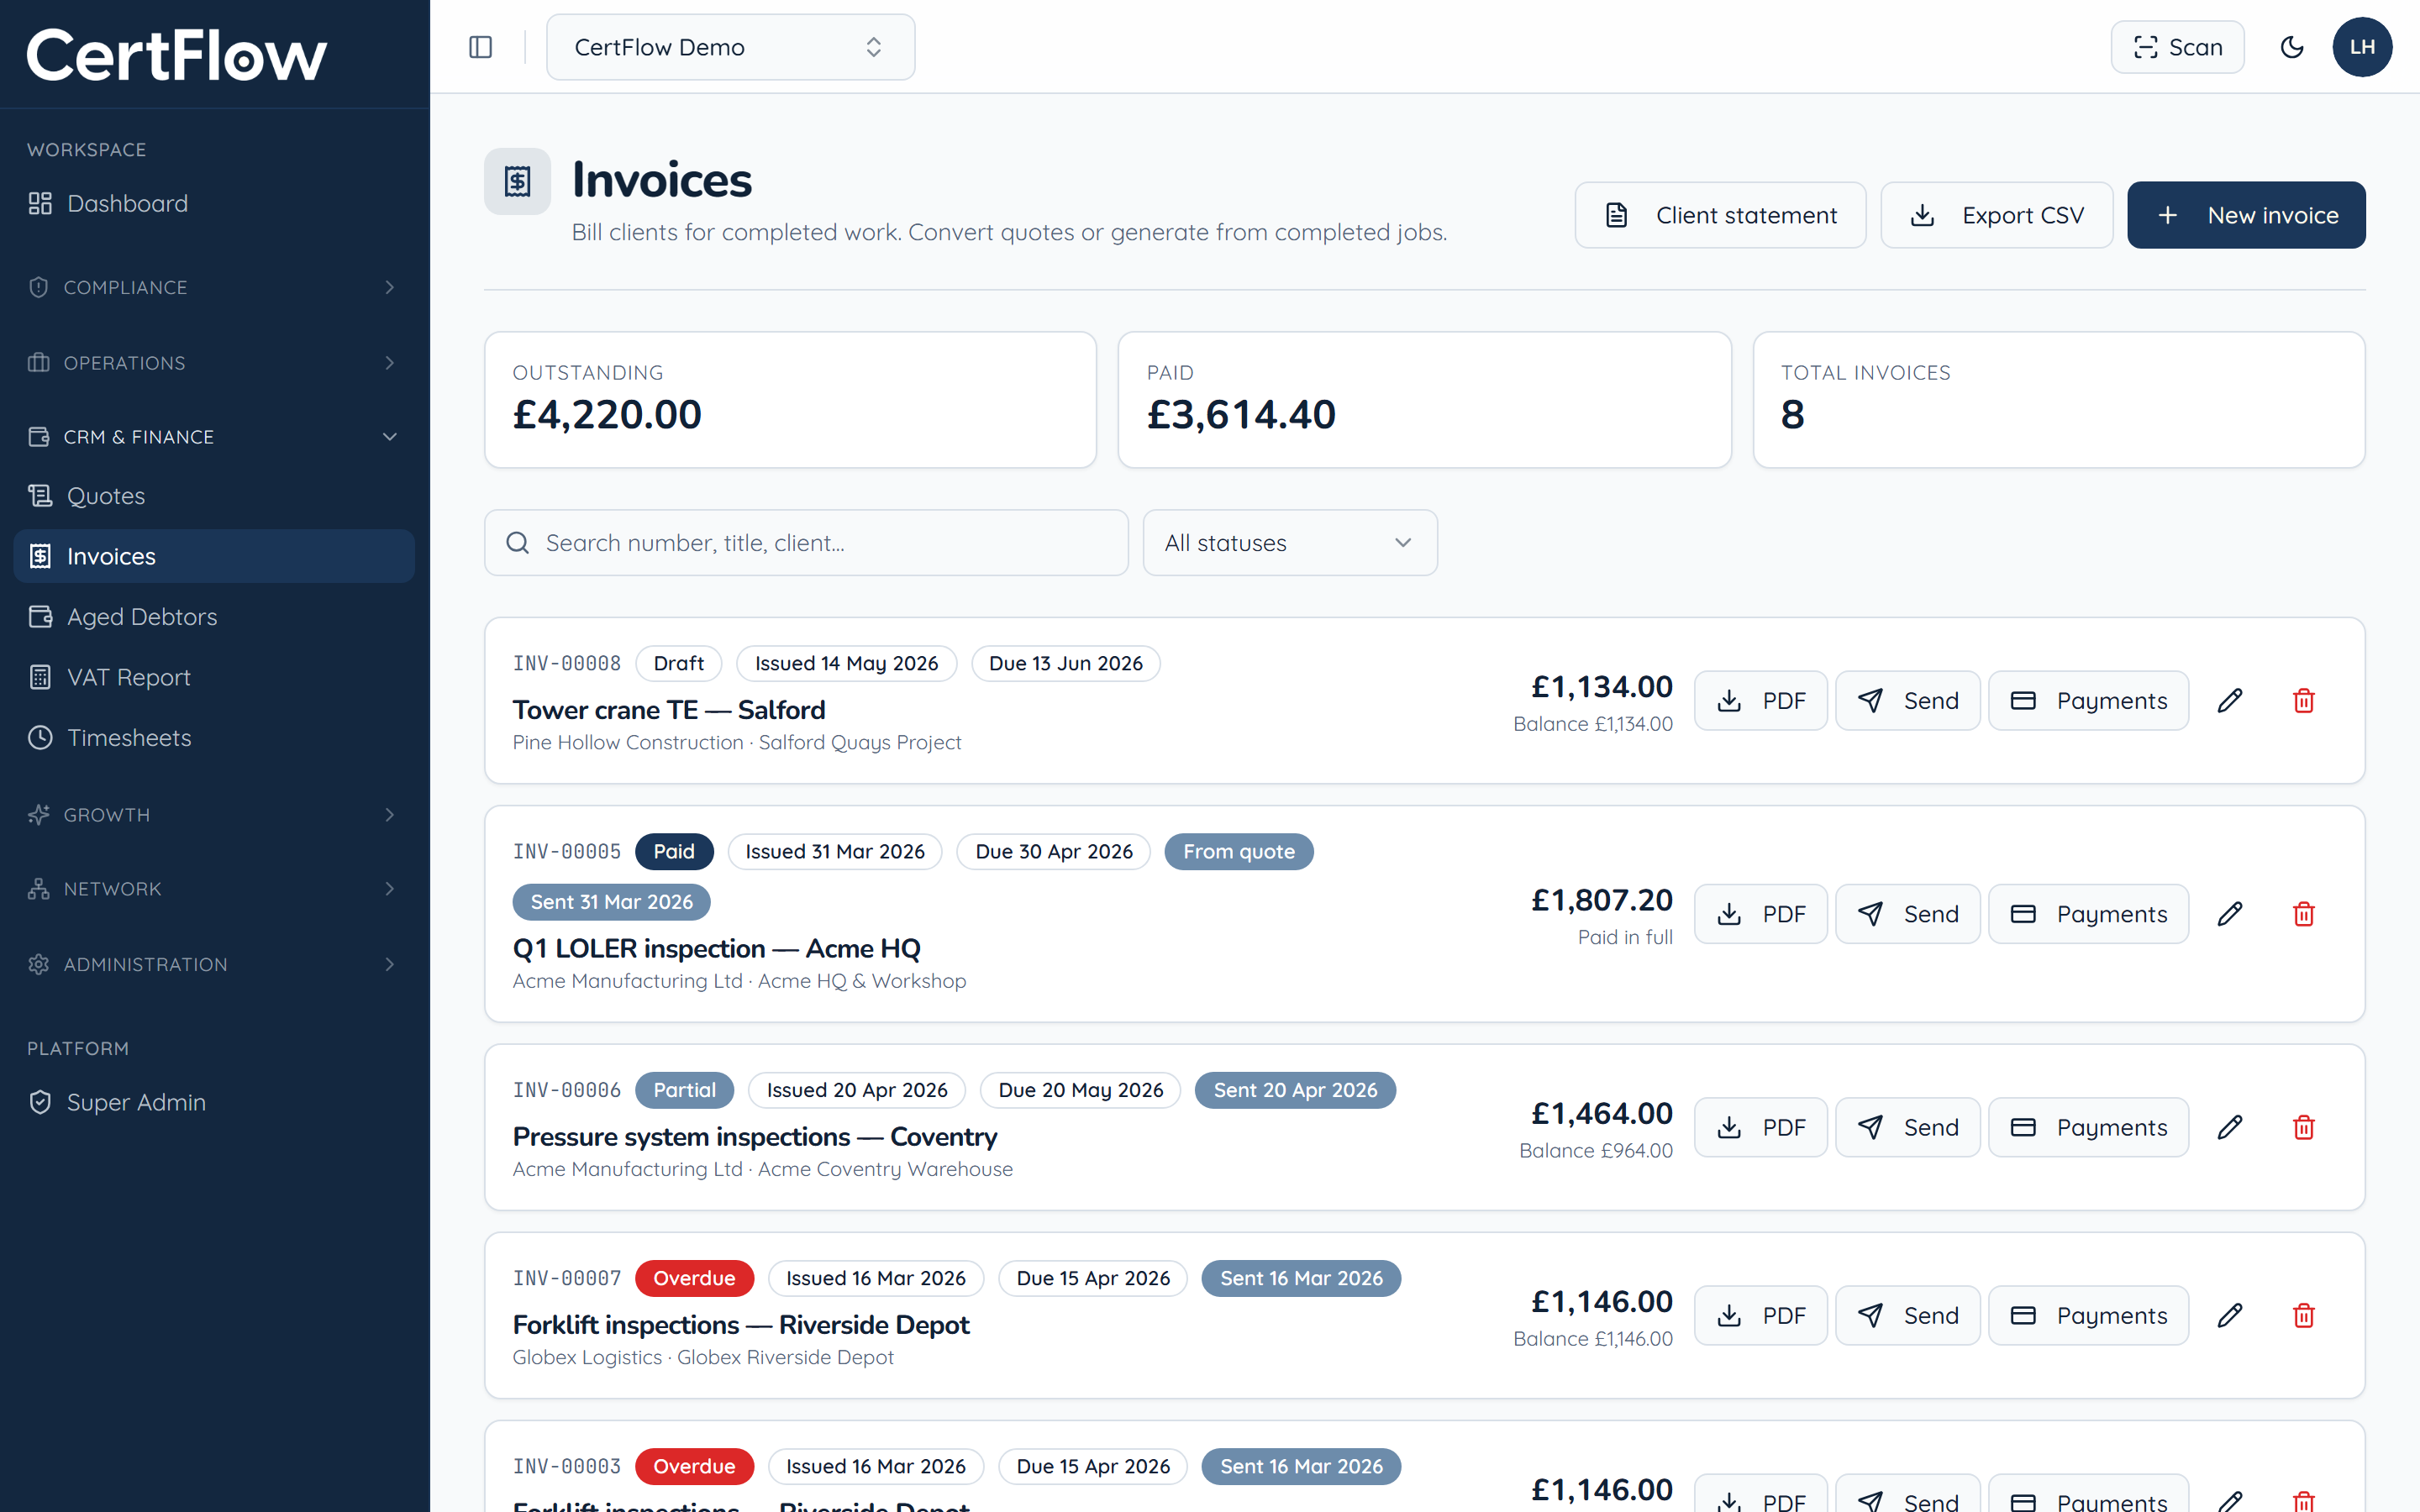The image size is (2420, 1512).
Task: Click the Draft badge on INV-00008
Action: coord(678,663)
